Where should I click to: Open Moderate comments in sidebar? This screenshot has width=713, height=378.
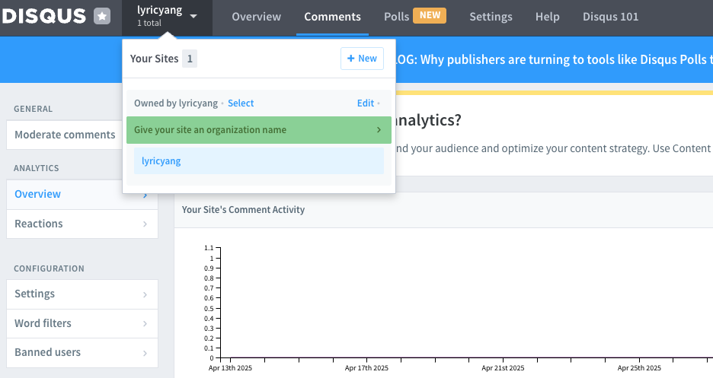[x=65, y=135]
